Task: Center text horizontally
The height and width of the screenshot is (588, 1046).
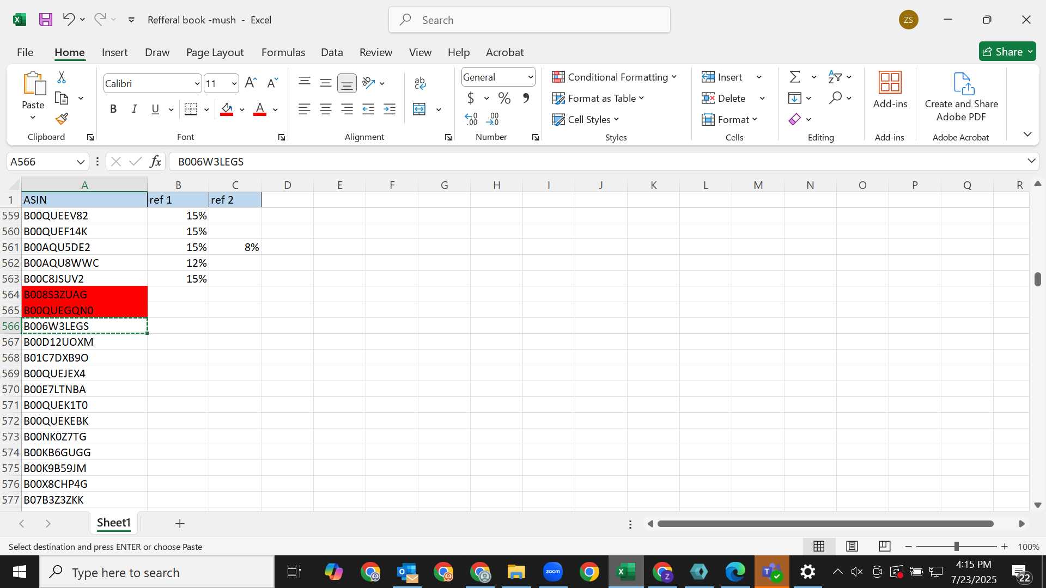Action: tap(326, 109)
